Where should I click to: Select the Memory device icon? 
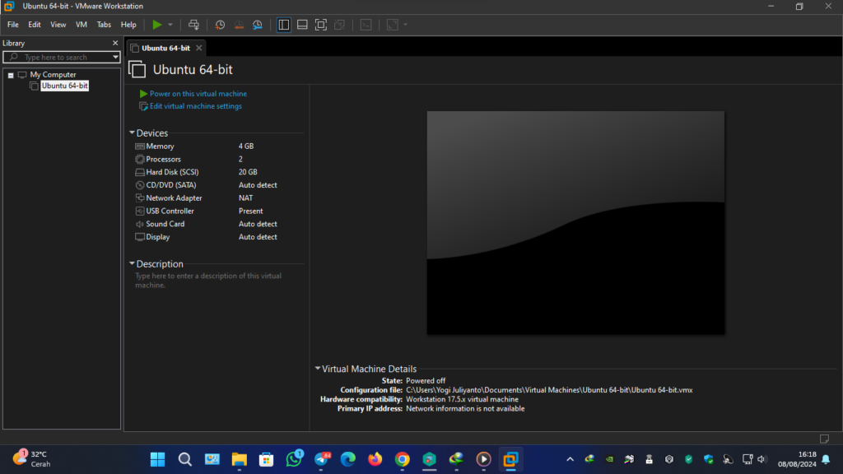pyautogui.click(x=138, y=146)
